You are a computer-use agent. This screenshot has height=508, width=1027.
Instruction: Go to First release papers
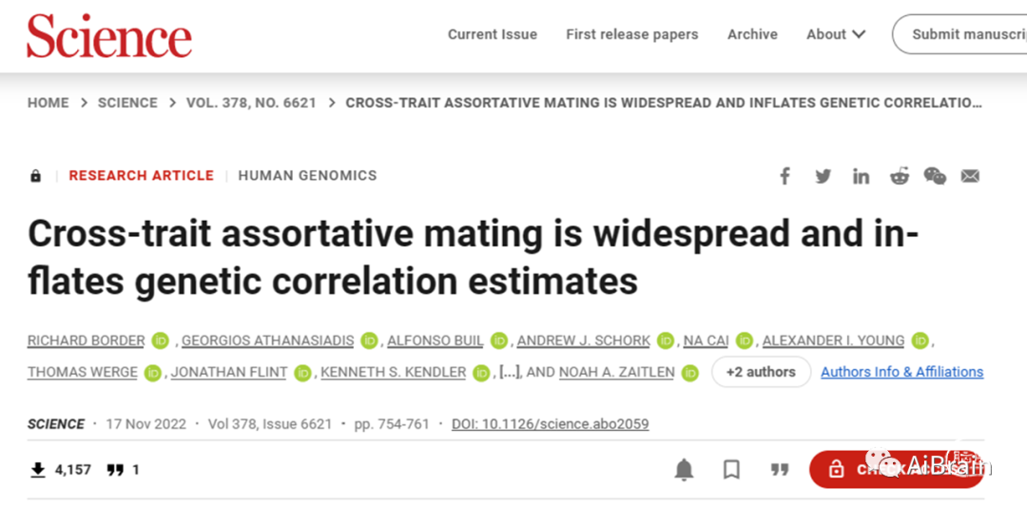coord(632,34)
